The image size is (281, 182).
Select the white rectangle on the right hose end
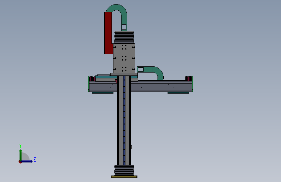coord(141,69)
